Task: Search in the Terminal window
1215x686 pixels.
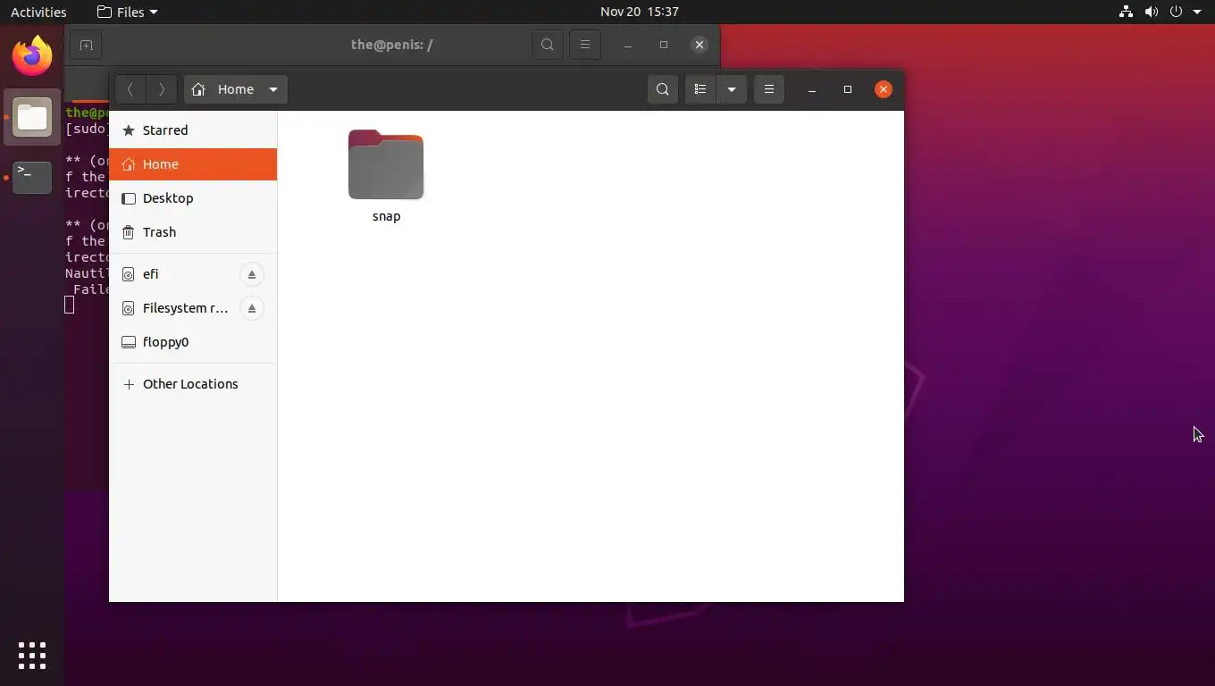Action: 548,45
